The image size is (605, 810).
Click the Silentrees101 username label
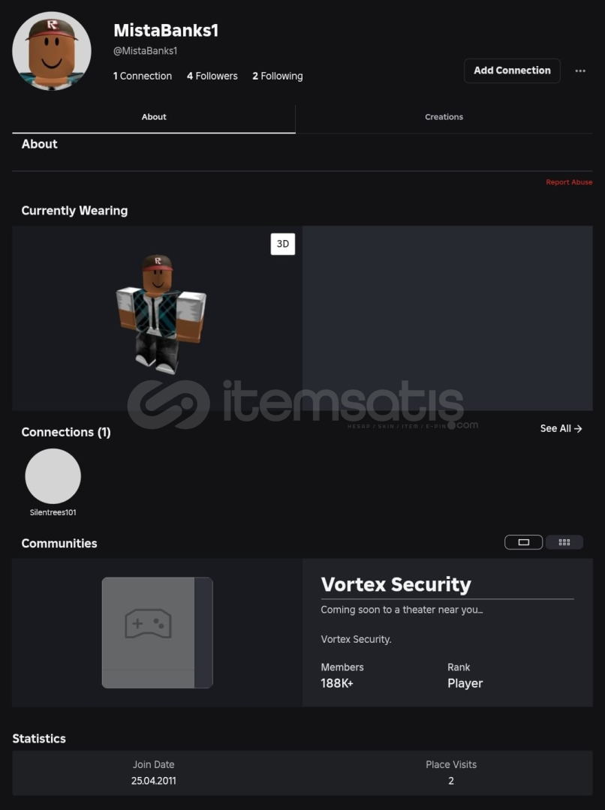[x=53, y=512]
